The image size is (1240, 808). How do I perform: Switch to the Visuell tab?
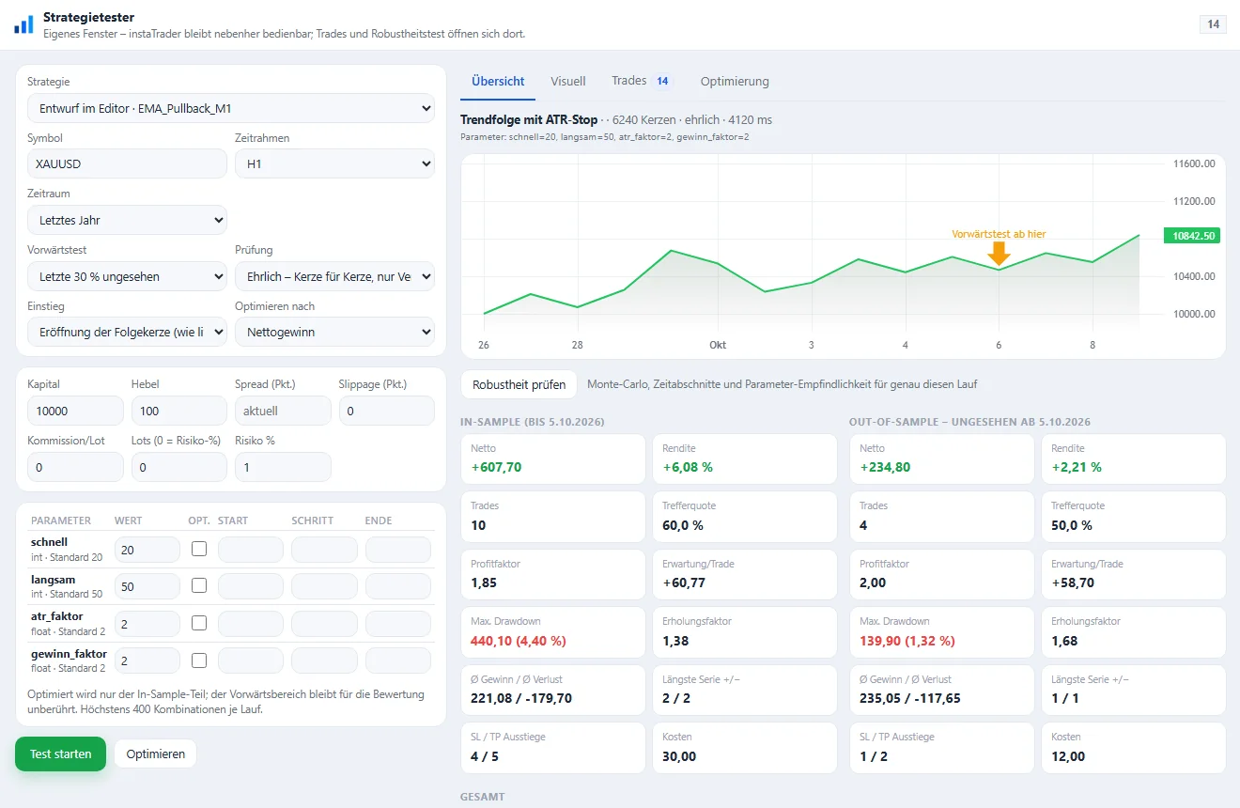point(568,82)
